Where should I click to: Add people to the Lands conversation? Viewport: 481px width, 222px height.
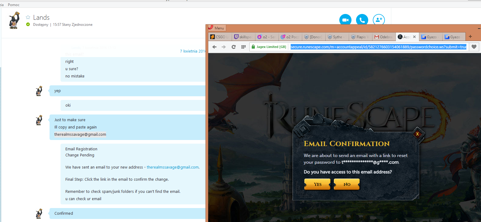click(x=379, y=20)
